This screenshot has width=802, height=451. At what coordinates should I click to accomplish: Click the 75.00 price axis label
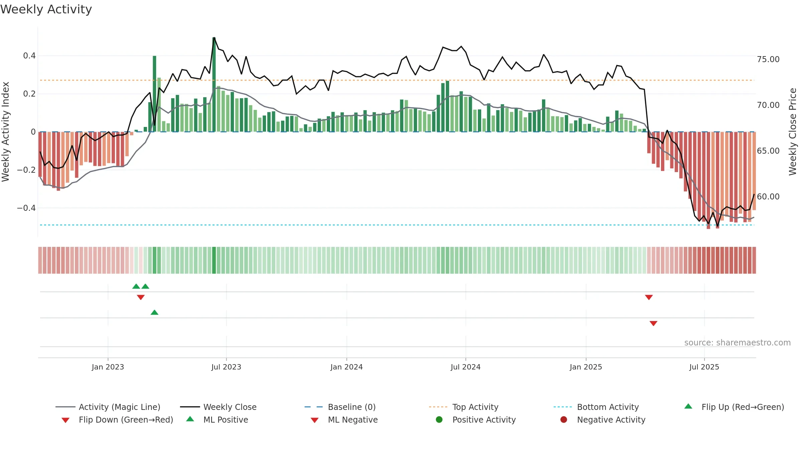(768, 59)
